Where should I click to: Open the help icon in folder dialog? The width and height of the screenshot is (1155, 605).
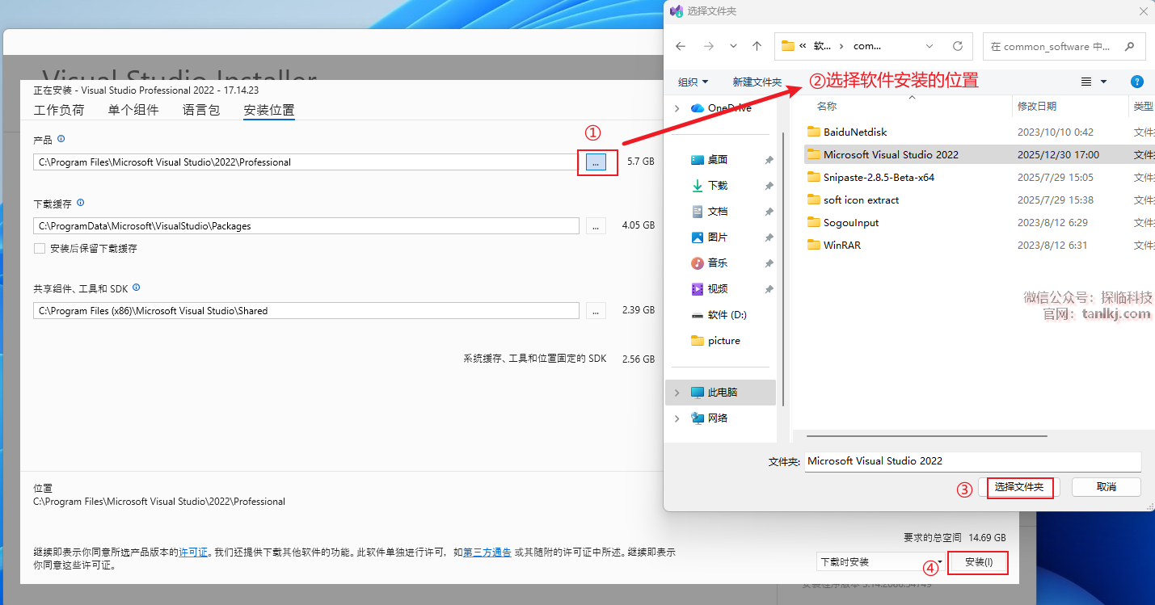tap(1137, 82)
